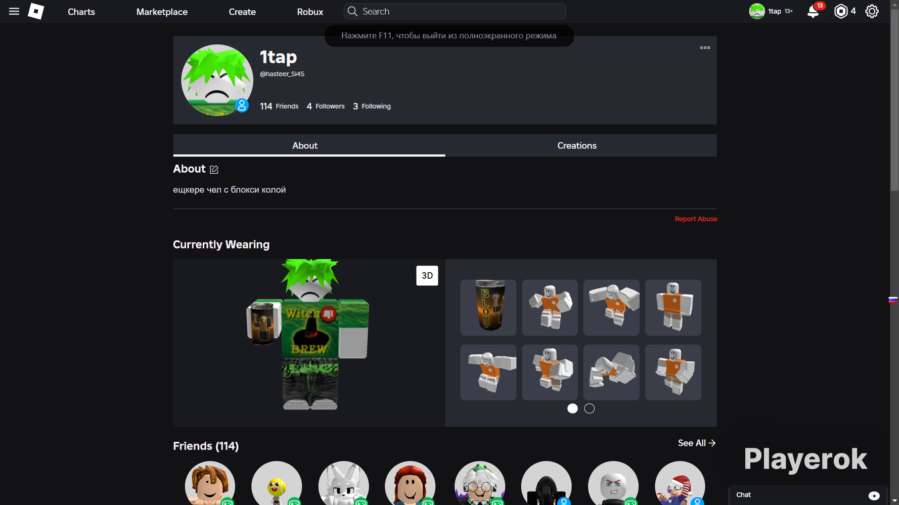Open the 4 Followers link
Image resolution: width=899 pixels, height=505 pixels.
(x=326, y=106)
